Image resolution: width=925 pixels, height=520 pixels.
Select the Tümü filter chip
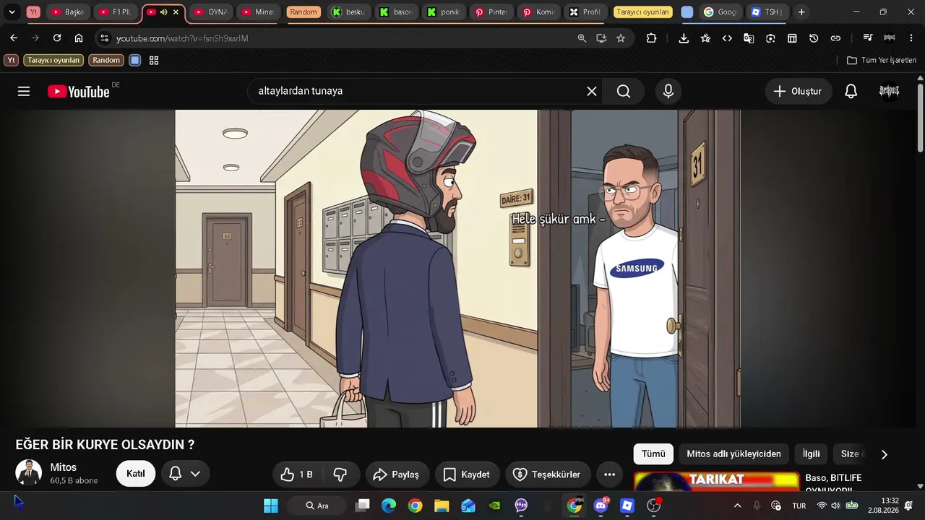(x=653, y=454)
